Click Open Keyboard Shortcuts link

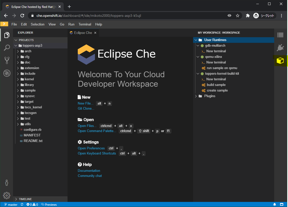(97, 153)
